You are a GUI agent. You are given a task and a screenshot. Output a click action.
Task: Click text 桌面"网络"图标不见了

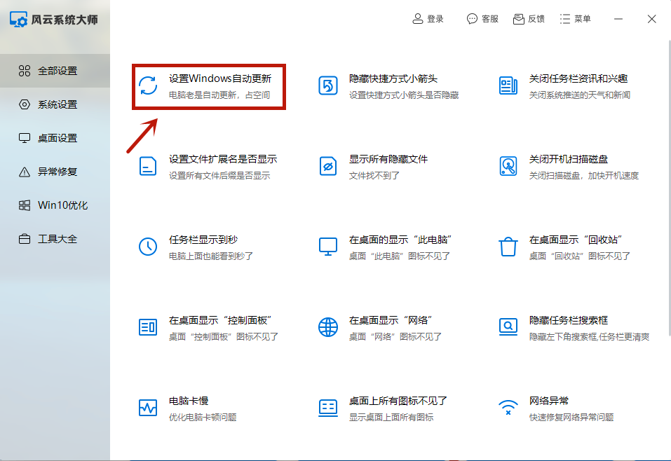pyautogui.click(x=395, y=336)
